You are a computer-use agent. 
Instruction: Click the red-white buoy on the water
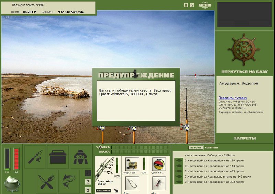195,76
